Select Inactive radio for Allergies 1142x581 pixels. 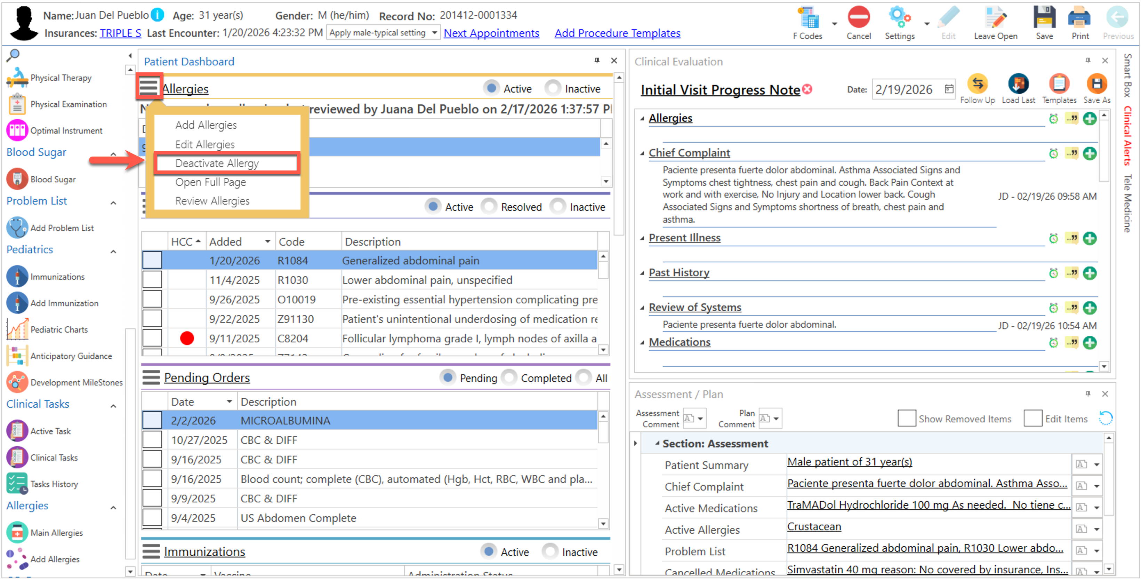click(x=553, y=88)
